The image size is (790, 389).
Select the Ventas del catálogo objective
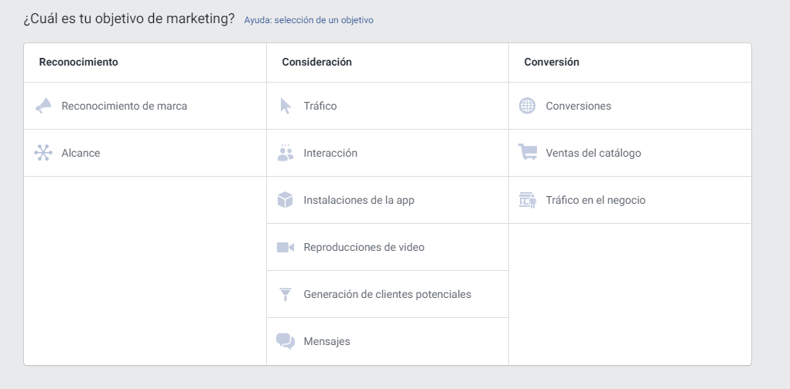tap(630, 153)
